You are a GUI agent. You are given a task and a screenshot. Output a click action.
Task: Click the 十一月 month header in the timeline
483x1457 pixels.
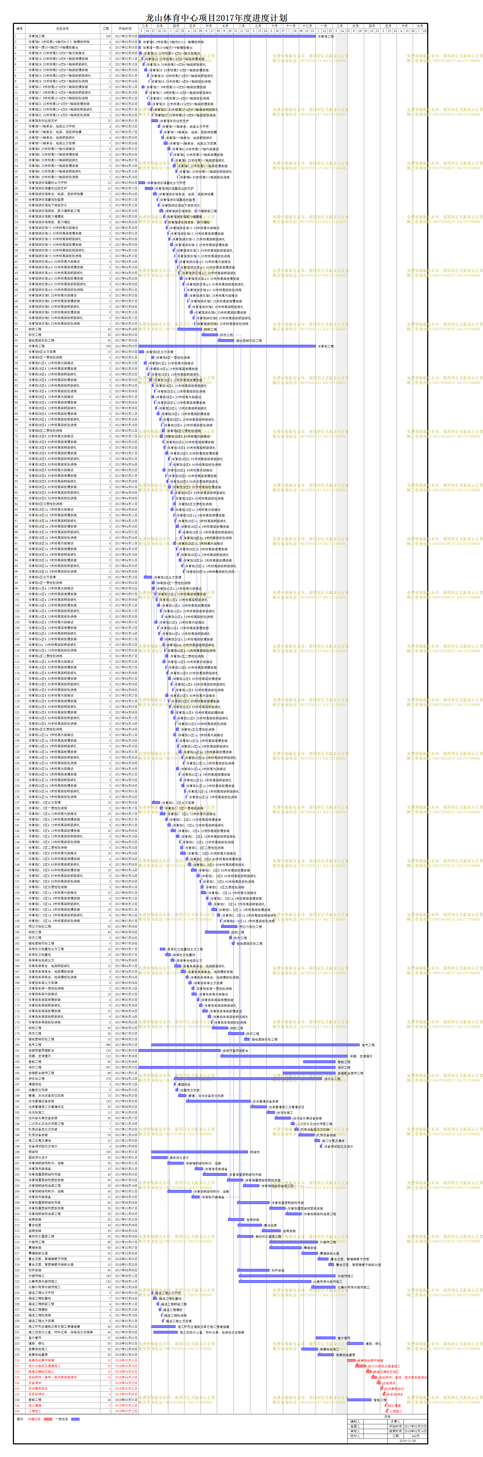pyautogui.click(x=291, y=26)
